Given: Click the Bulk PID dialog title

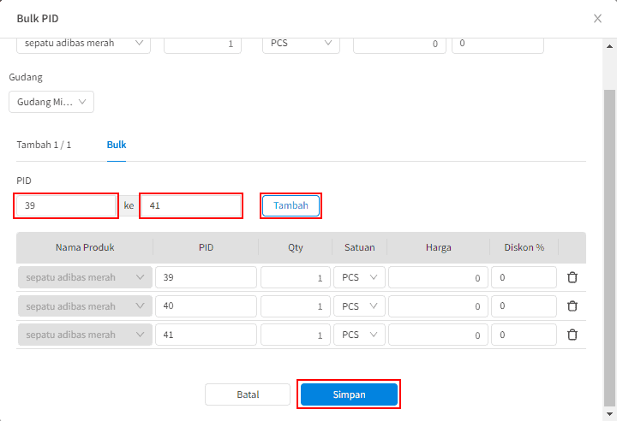Looking at the screenshot, I should (38, 19).
